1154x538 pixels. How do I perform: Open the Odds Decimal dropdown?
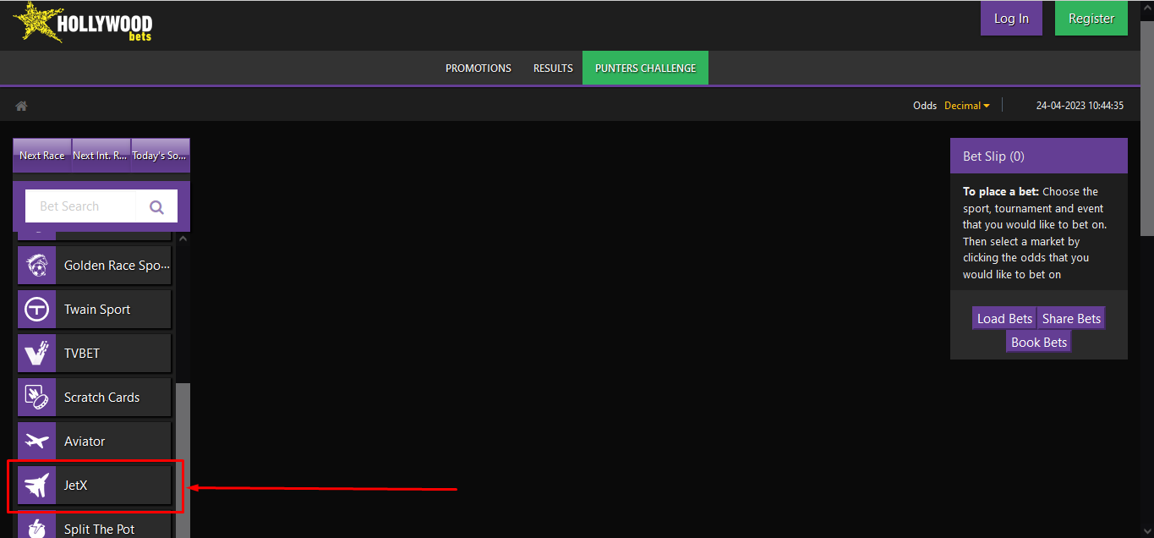[967, 106]
